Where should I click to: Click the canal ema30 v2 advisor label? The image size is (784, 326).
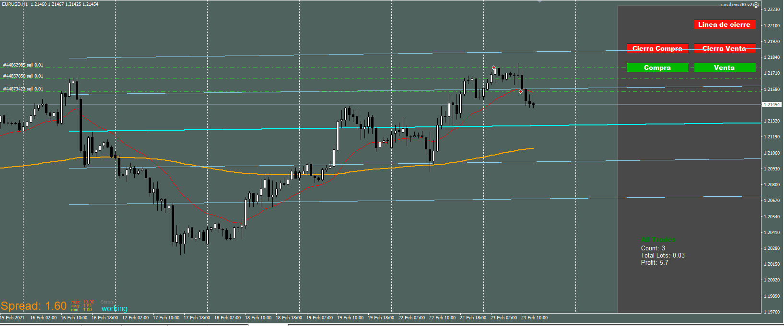(736, 5)
